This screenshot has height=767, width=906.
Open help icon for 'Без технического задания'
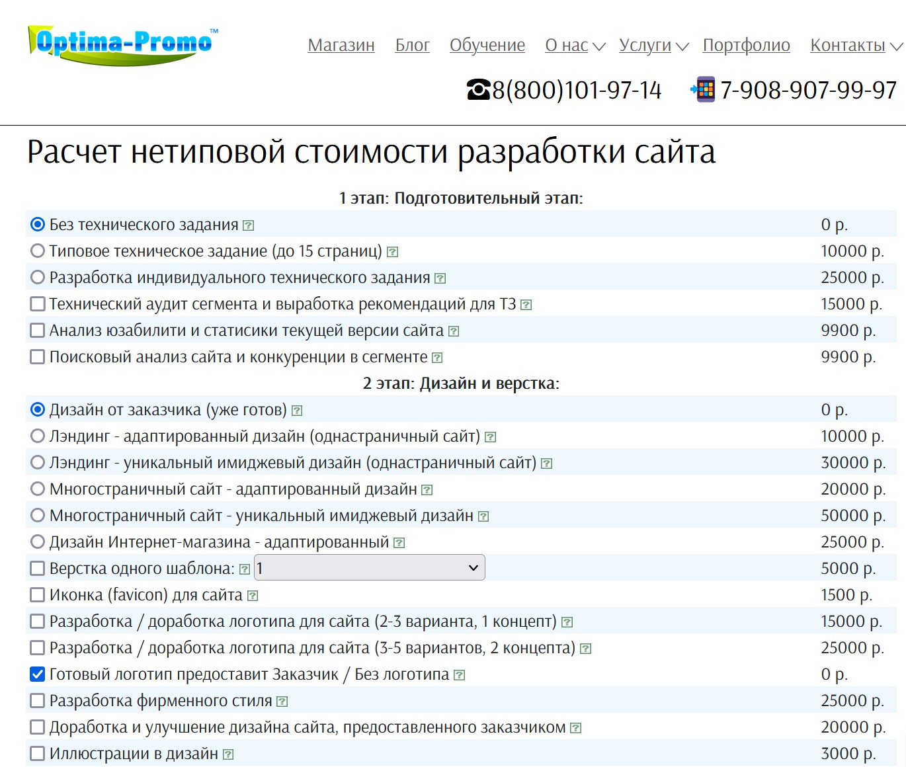(249, 225)
